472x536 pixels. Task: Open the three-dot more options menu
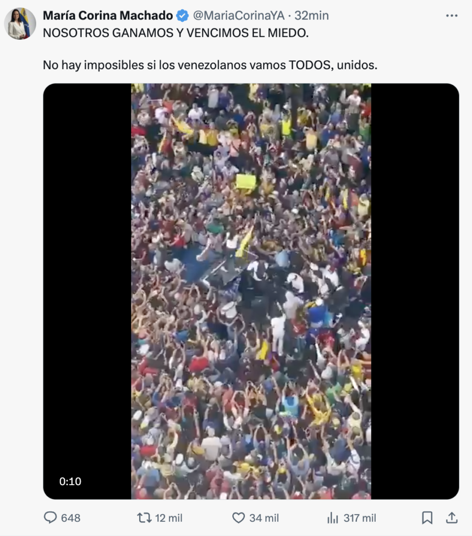pyautogui.click(x=452, y=16)
